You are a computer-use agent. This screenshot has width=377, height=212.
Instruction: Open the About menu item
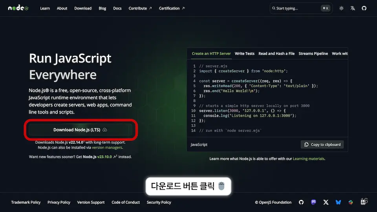point(62,8)
